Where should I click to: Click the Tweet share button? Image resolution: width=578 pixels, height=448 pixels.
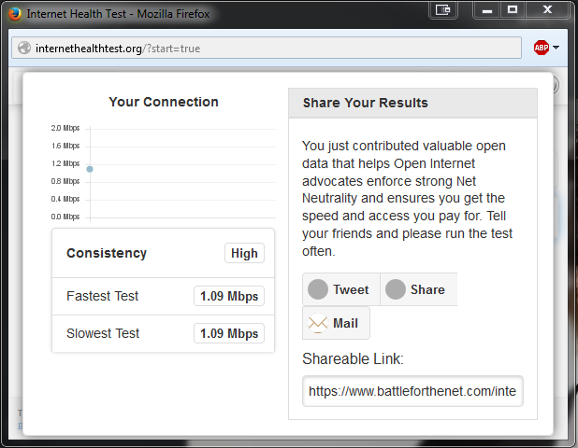pyautogui.click(x=341, y=289)
